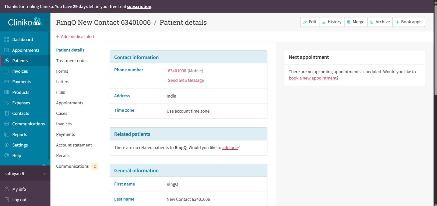Click the Reports chart icon in sidebar
Image resolution: width=437 pixels, height=206 pixels.
click(x=7, y=134)
